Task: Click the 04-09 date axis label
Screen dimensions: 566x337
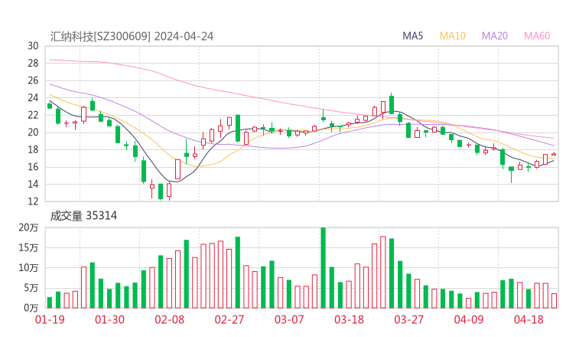Action: [469, 319]
